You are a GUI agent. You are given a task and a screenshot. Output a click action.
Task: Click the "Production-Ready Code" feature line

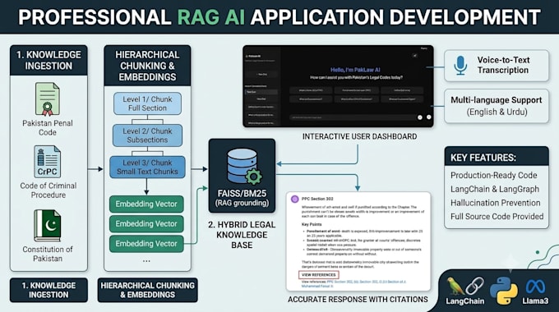point(494,175)
